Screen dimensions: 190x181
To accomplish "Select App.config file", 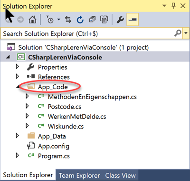I will [54, 146].
